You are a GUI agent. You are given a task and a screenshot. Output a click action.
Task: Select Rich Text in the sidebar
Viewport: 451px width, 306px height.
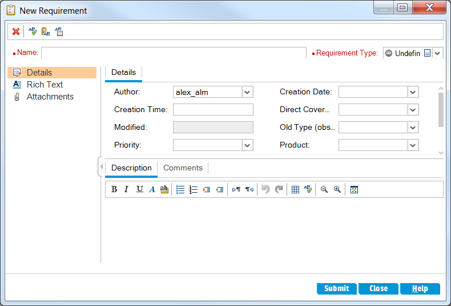45,85
